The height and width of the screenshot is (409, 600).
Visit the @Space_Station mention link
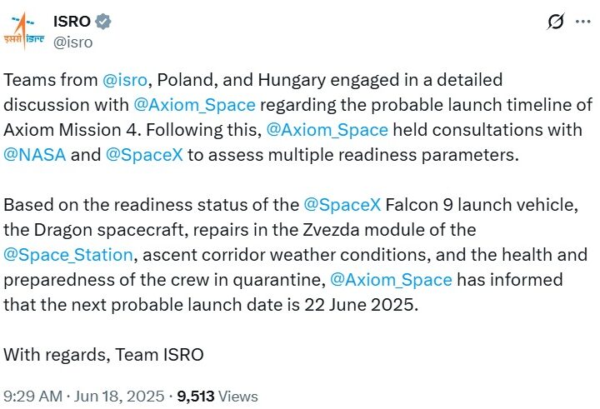point(68,254)
